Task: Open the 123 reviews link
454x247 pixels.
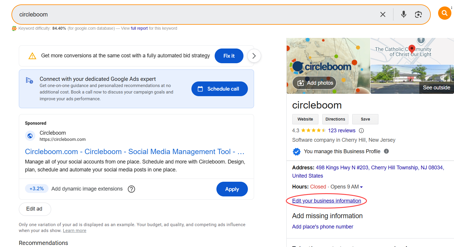Action: point(342,130)
